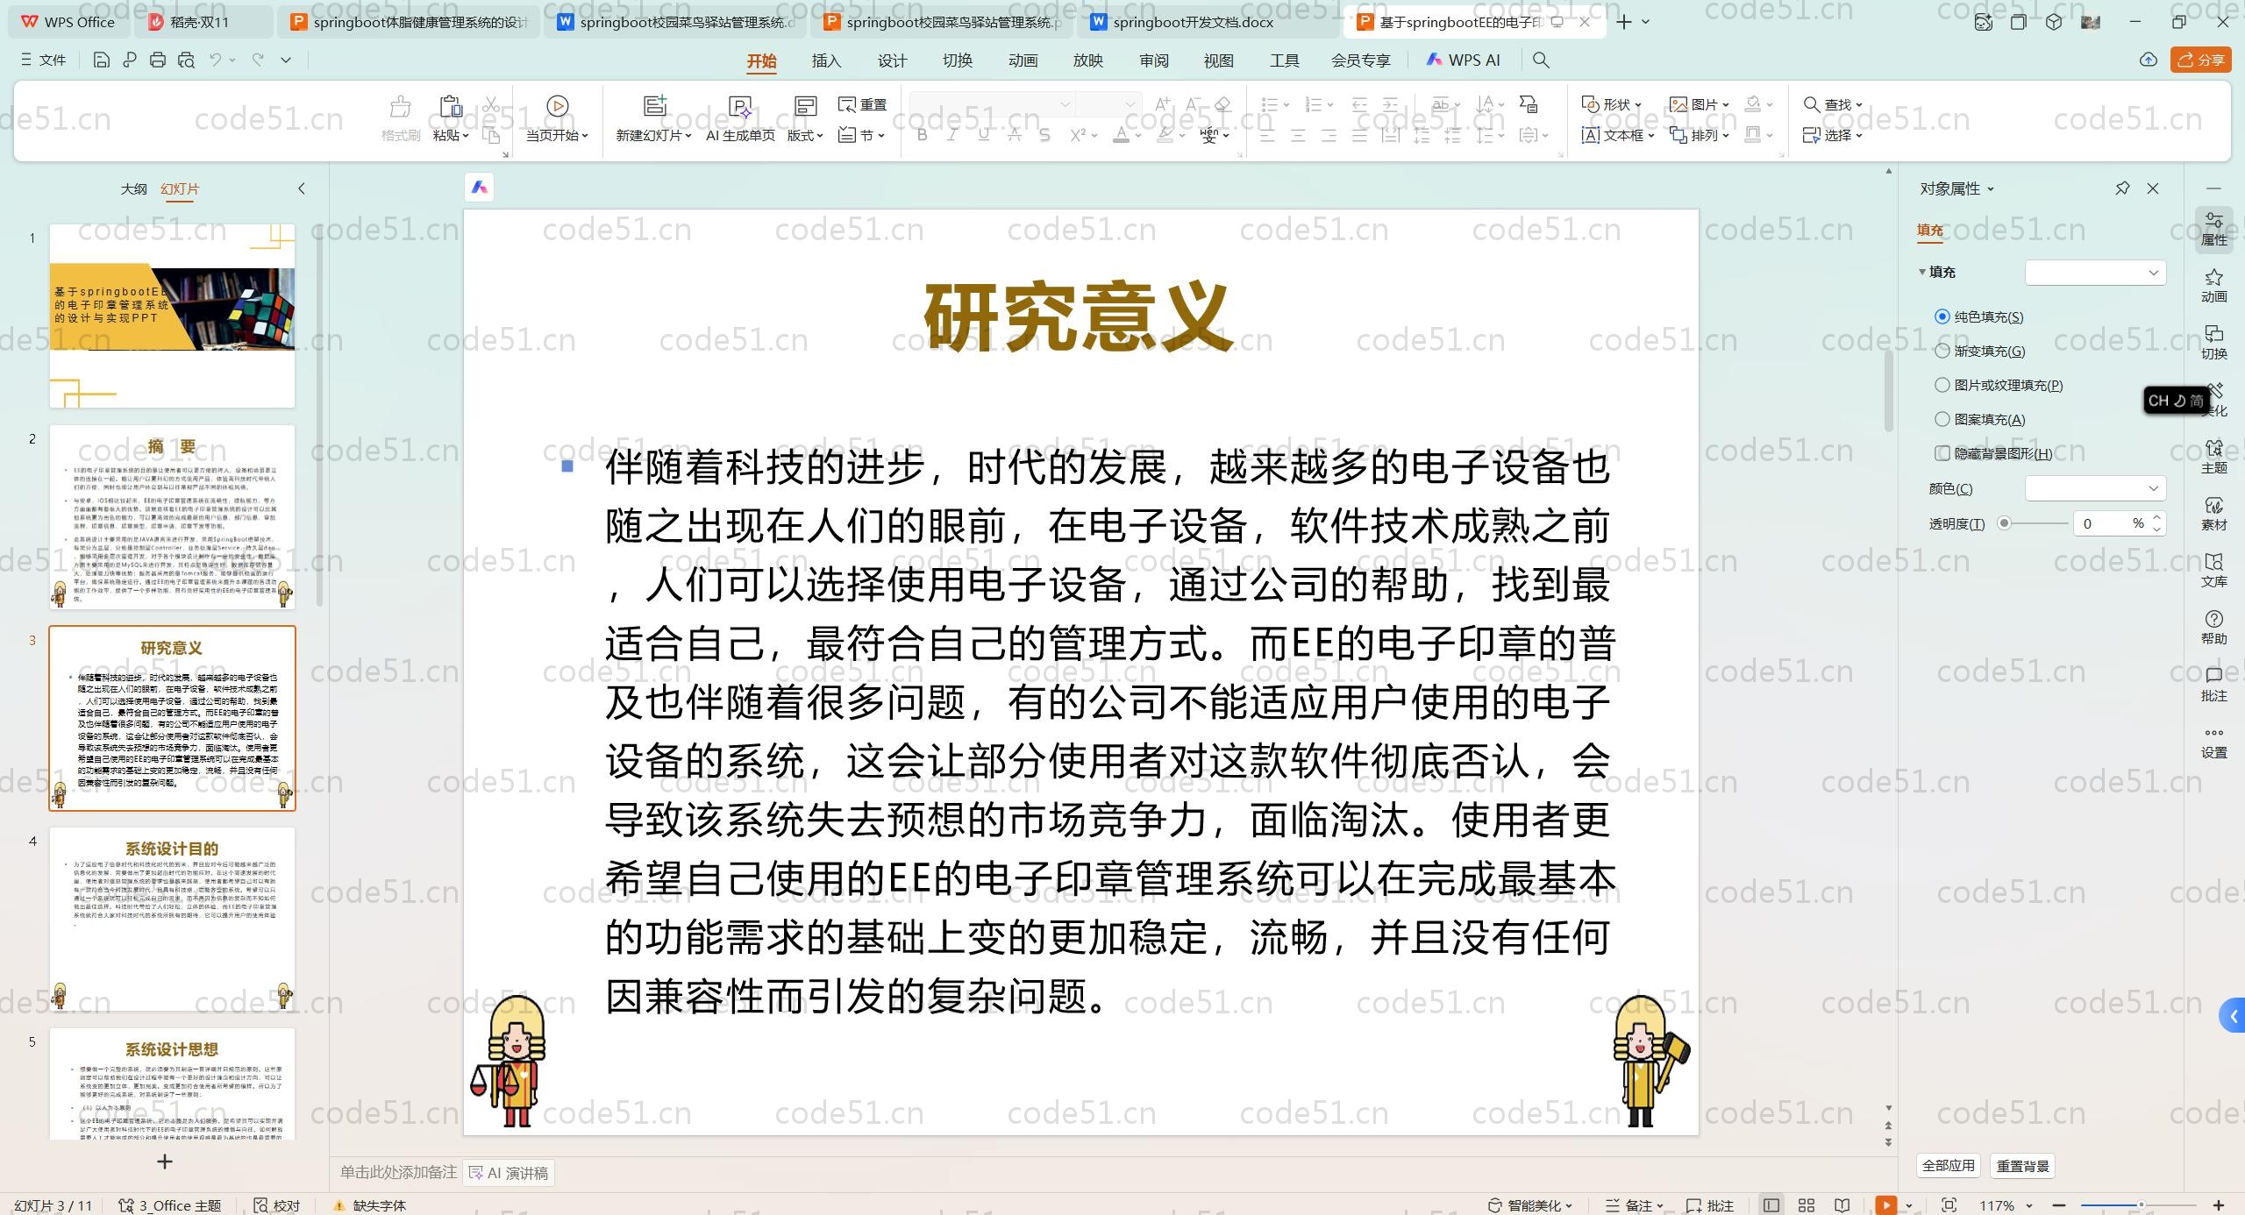Open the Theme panel in right sidebar
The image size is (2245, 1215).
tap(2213, 456)
